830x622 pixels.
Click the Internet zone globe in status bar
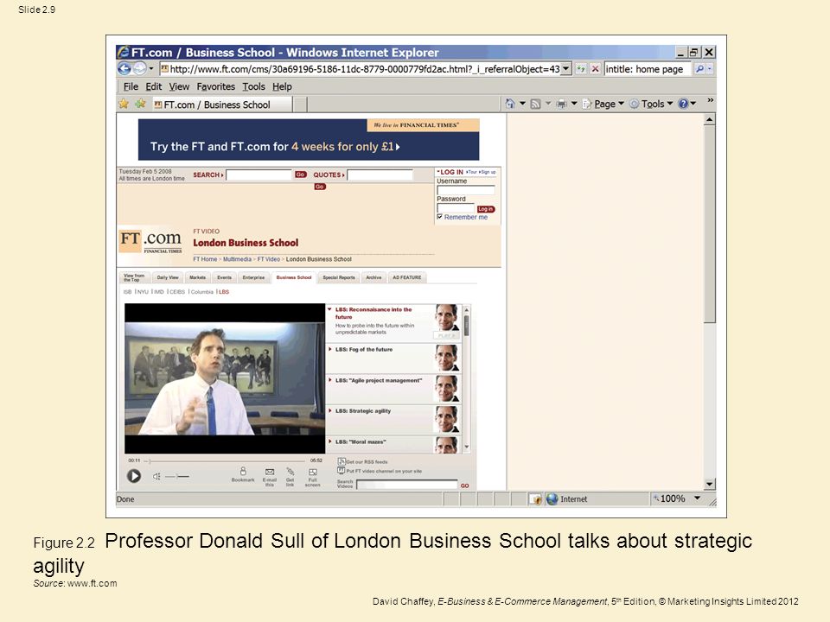(552, 498)
